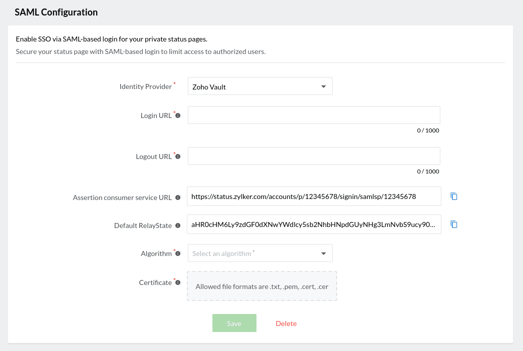
Task: Click the Assertion consumer service URL field
Action: 314,196
